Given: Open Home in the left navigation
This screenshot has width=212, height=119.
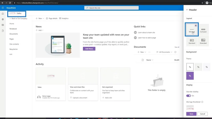Looking at the screenshot, I should [x=12, y=24].
